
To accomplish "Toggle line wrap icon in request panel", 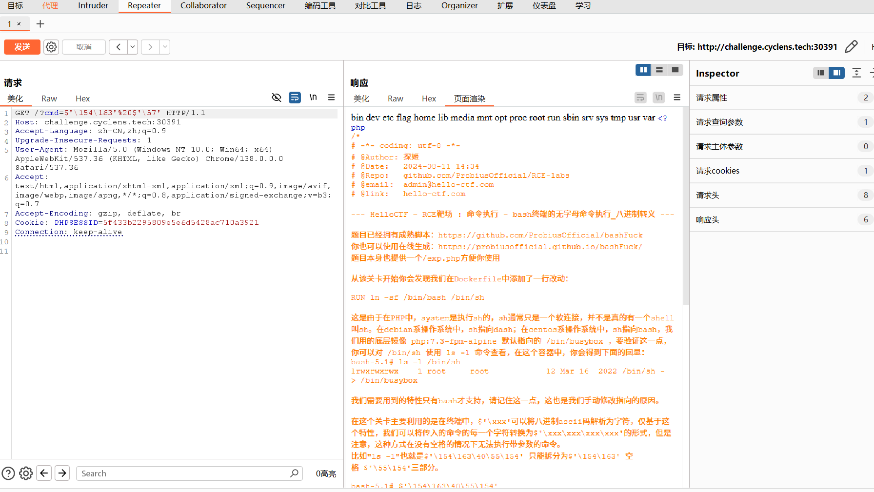I will point(295,98).
